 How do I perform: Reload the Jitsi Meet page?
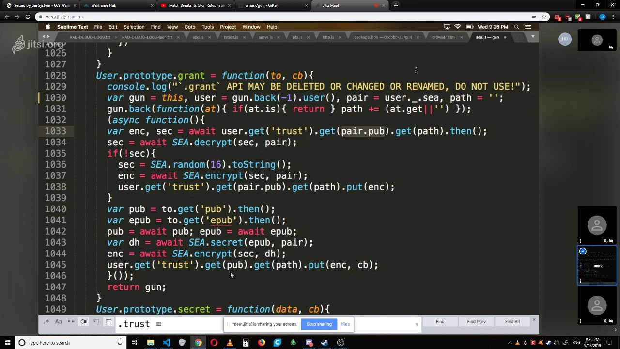coord(28,17)
